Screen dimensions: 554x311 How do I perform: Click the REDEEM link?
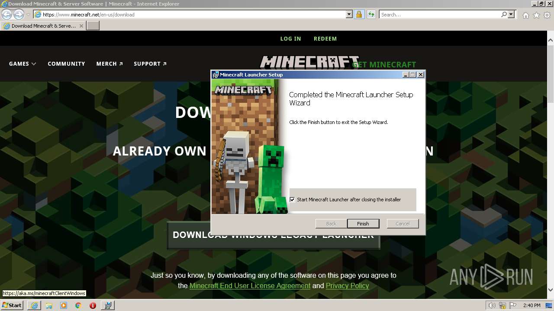tap(325, 38)
